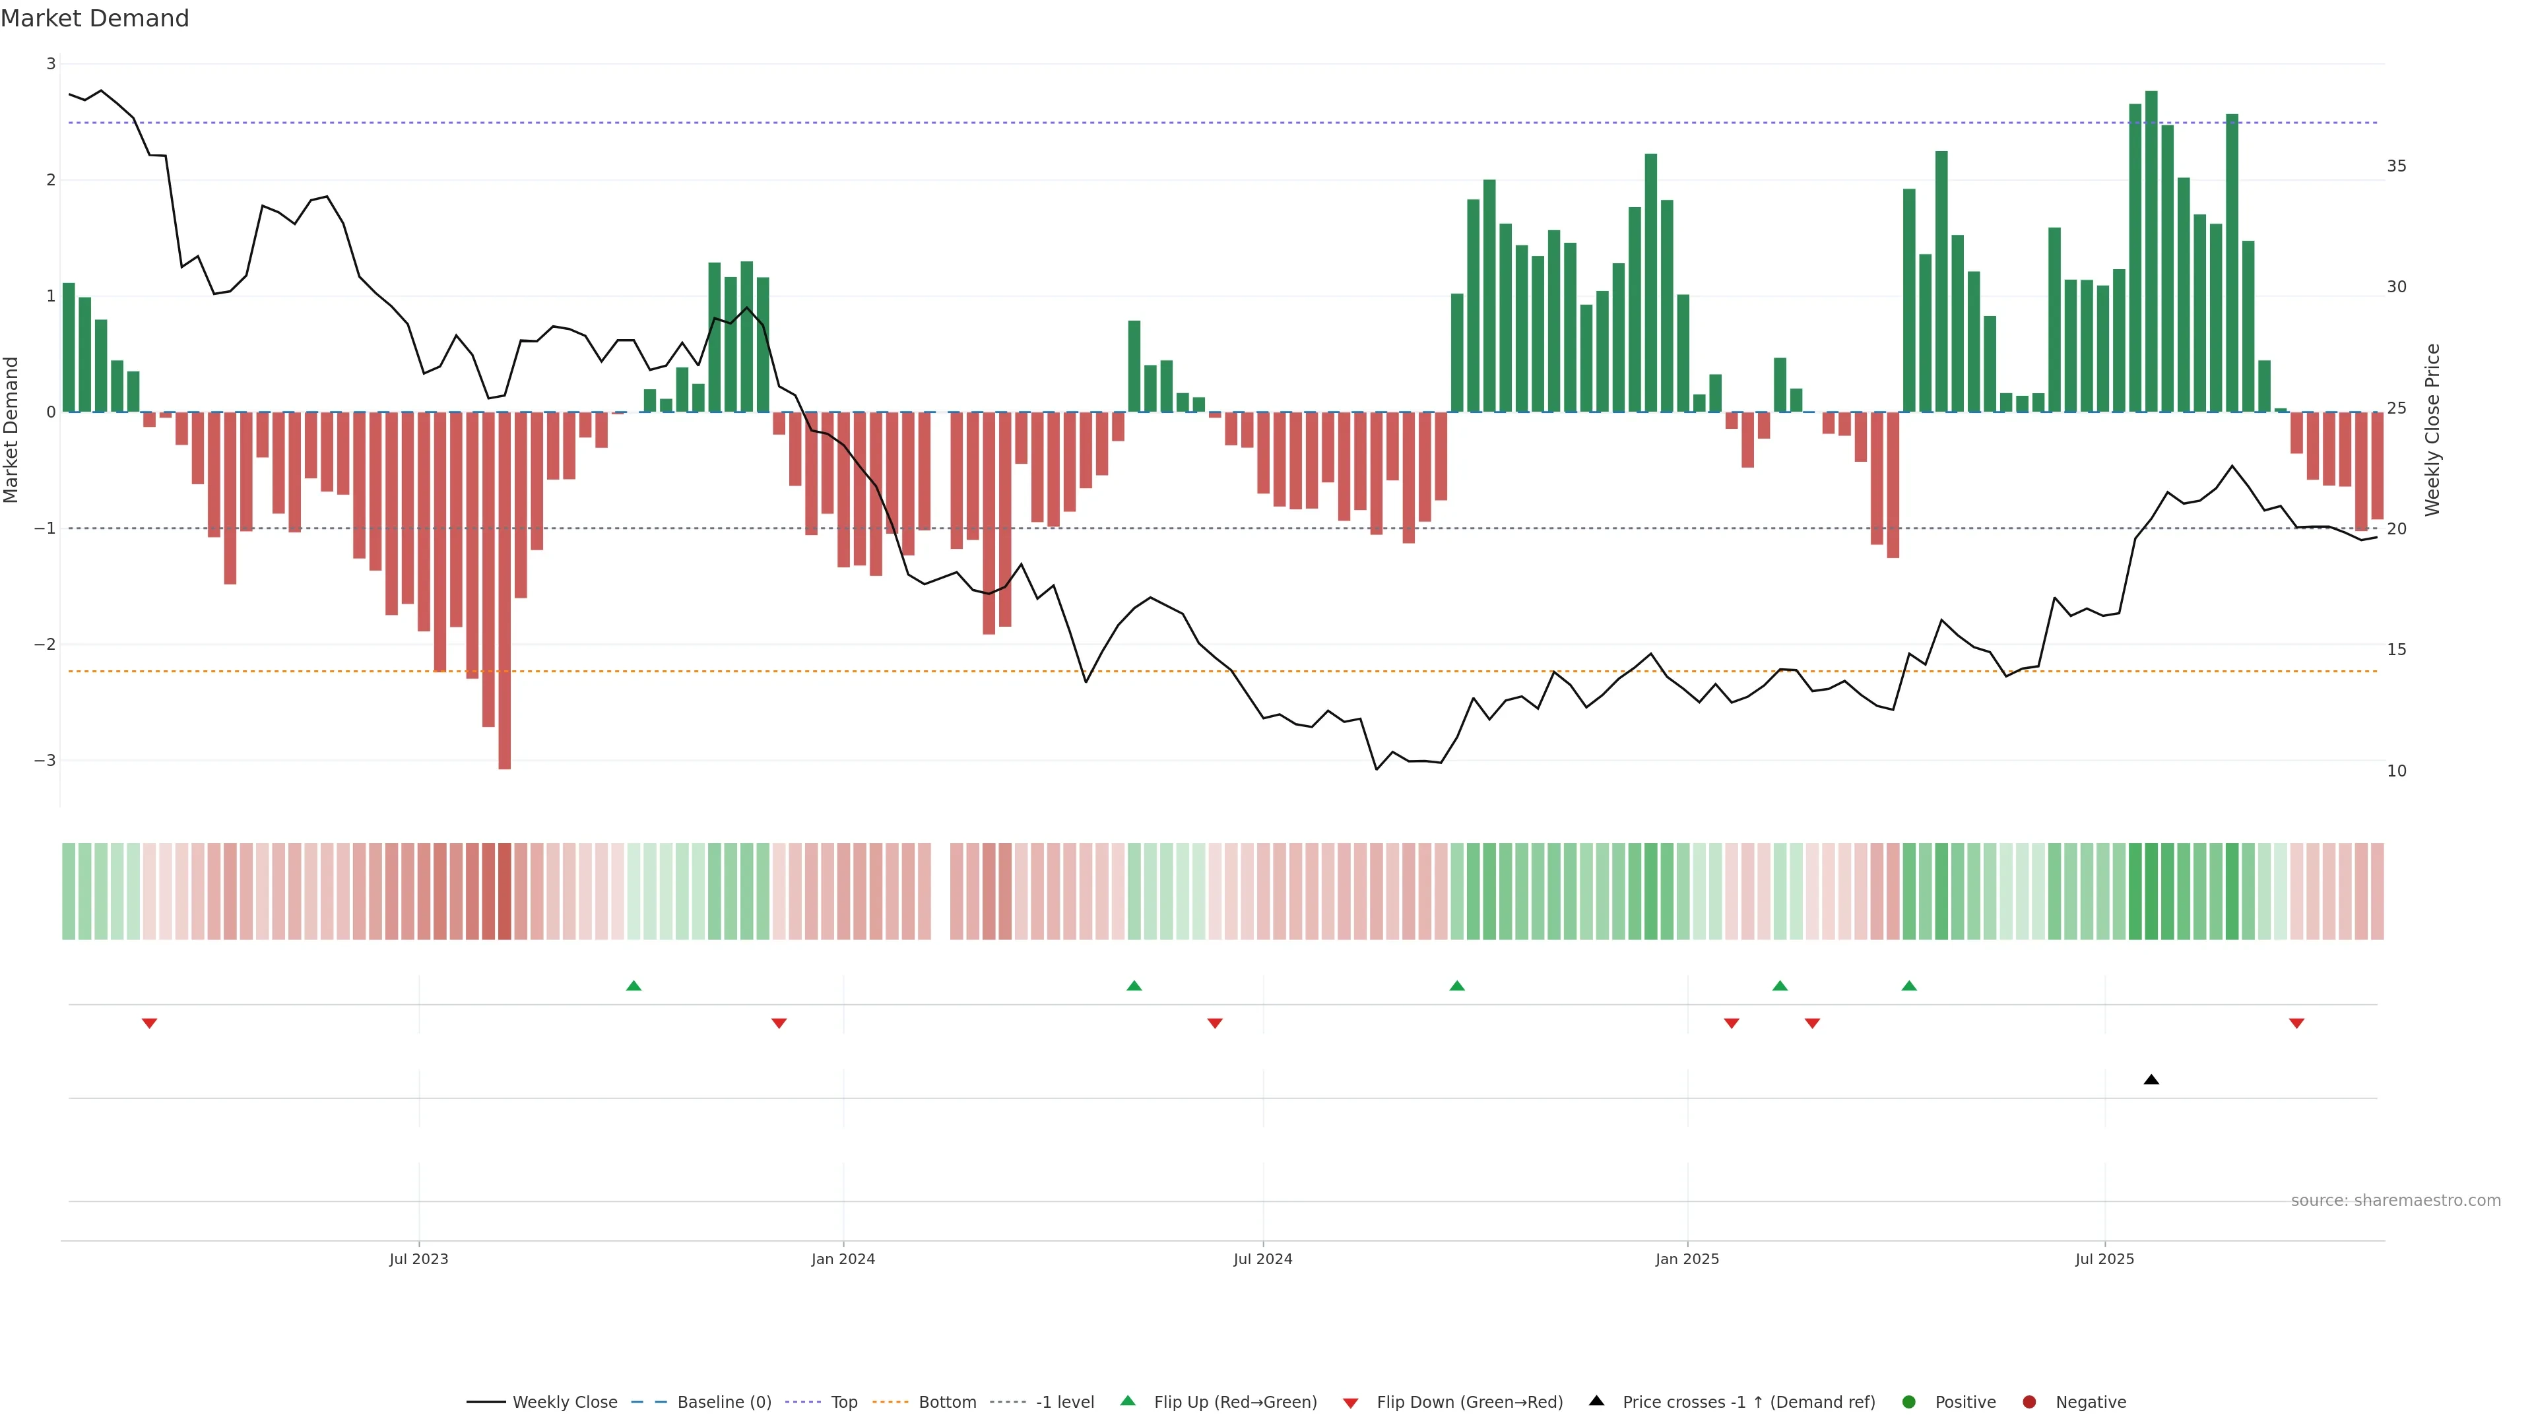Click the black Price crosses legend triangle
This screenshot has width=2534, height=1425.
click(1596, 1401)
